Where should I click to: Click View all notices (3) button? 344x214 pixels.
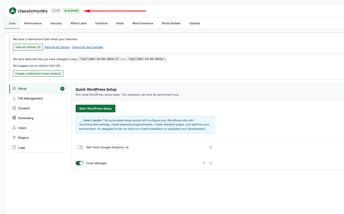28,47
